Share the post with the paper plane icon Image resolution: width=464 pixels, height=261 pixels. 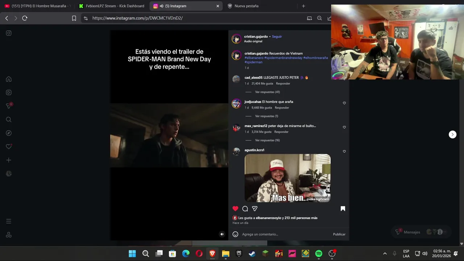click(x=255, y=208)
